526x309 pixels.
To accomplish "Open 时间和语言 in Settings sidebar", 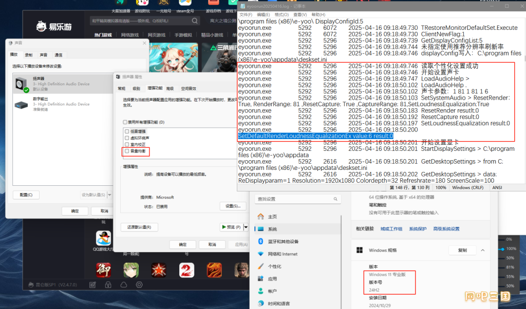I will (x=297, y=304).
